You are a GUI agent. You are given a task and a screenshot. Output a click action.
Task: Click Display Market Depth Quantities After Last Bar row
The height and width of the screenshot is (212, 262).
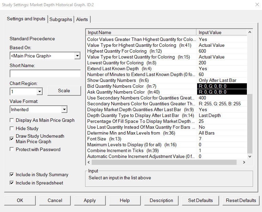click(167, 110)
